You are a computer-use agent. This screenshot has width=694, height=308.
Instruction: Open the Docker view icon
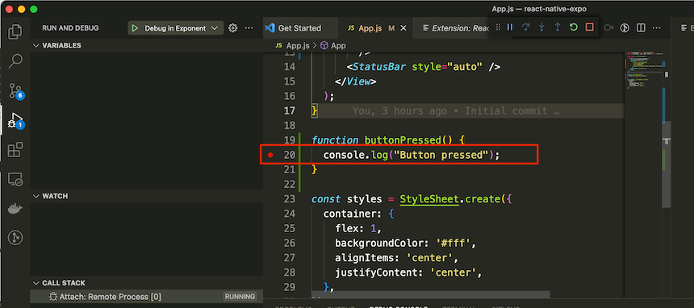15,209
